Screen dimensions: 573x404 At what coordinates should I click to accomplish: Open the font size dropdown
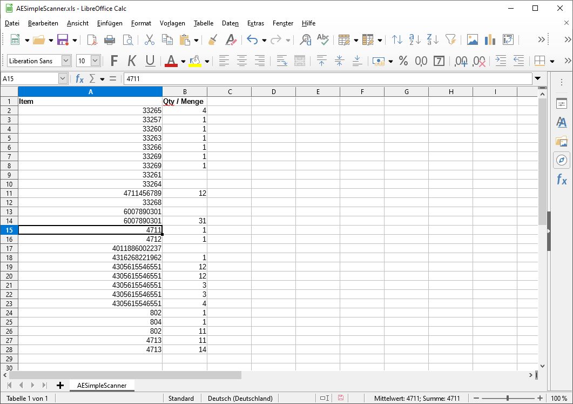(96, 61)
